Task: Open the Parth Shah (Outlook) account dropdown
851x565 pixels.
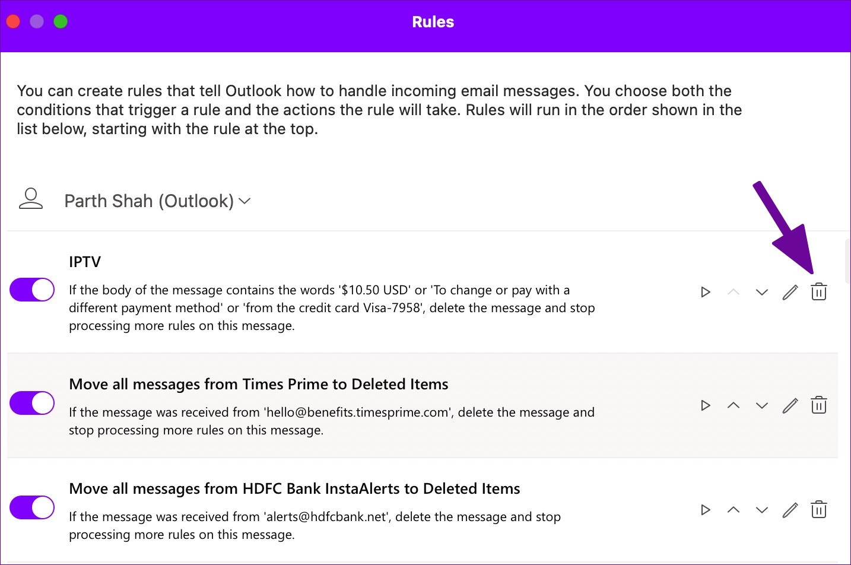Action: [157, 201]
